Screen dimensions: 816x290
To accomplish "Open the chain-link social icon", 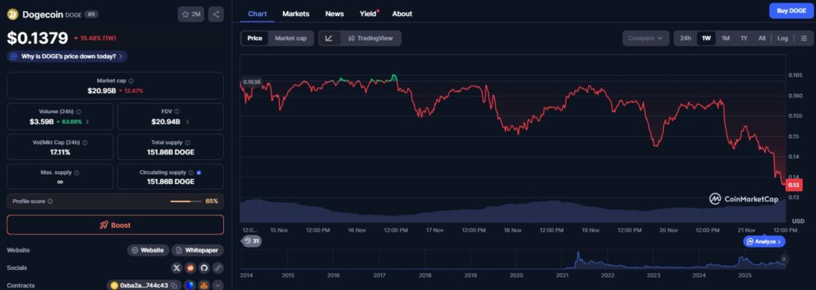I will (x=218, y=268).
